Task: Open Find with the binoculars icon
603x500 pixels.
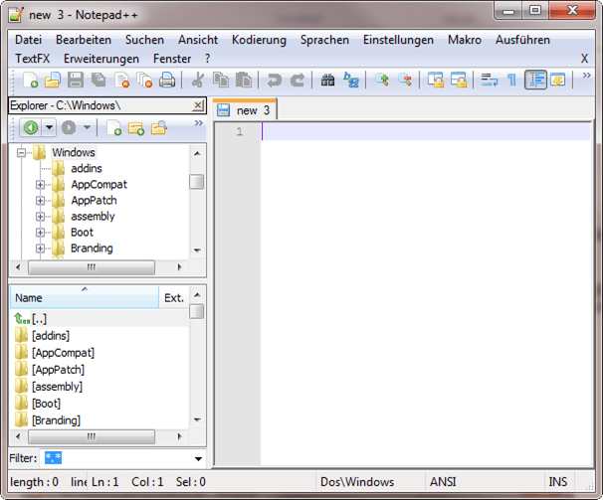Action: click(x=327, y=80)
